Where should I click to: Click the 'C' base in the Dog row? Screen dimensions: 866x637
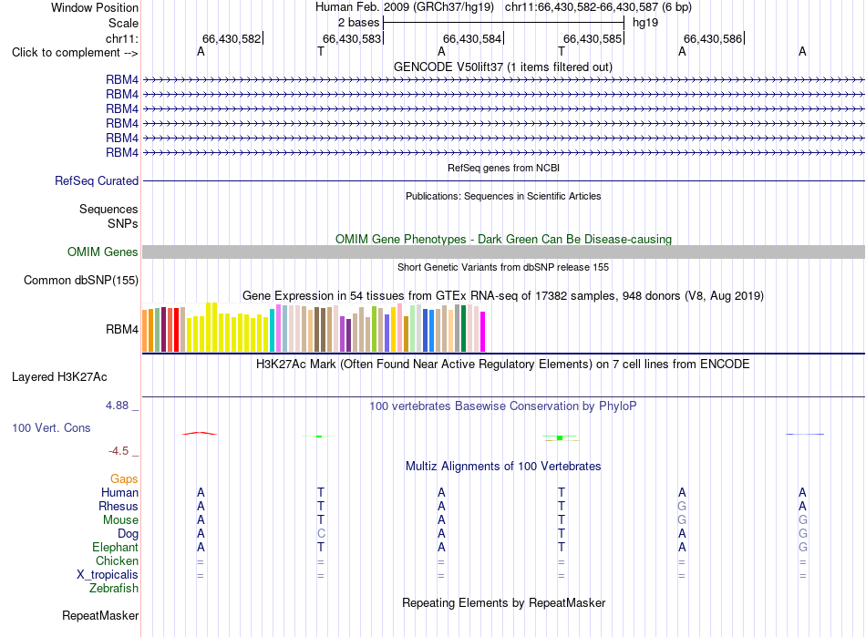pyautogui.click(x=321, y=534)
